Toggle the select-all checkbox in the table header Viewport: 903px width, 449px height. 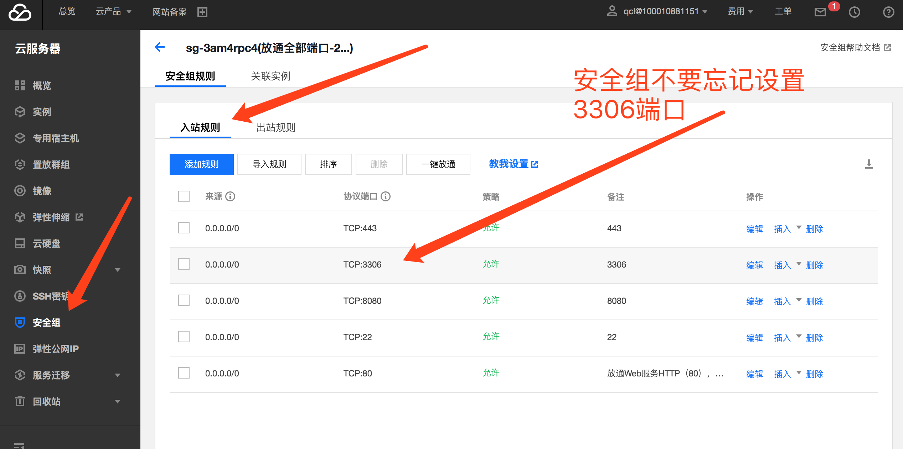[184, 196]
